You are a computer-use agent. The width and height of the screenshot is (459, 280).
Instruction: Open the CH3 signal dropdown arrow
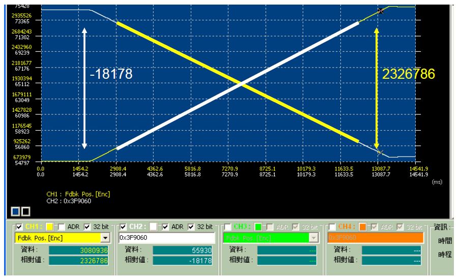click(x=313, y=238)
